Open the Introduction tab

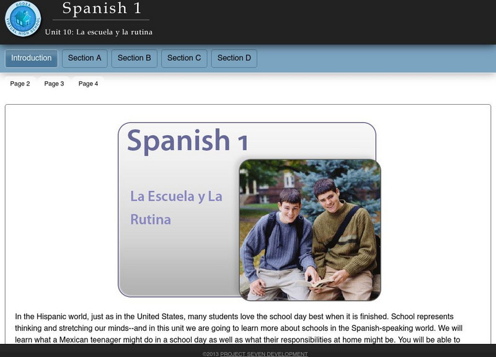coord(32,58)
